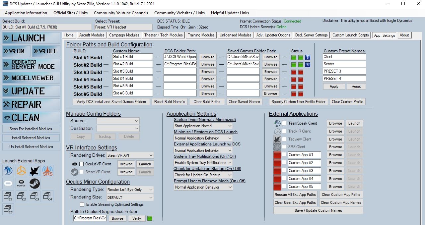Open the Source config folder dropdown
This screenshot has height=225, width=425.
pyautogui.click(x=118, y=121)
